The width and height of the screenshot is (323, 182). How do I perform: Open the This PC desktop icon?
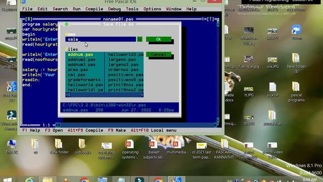tap(12, 147)
